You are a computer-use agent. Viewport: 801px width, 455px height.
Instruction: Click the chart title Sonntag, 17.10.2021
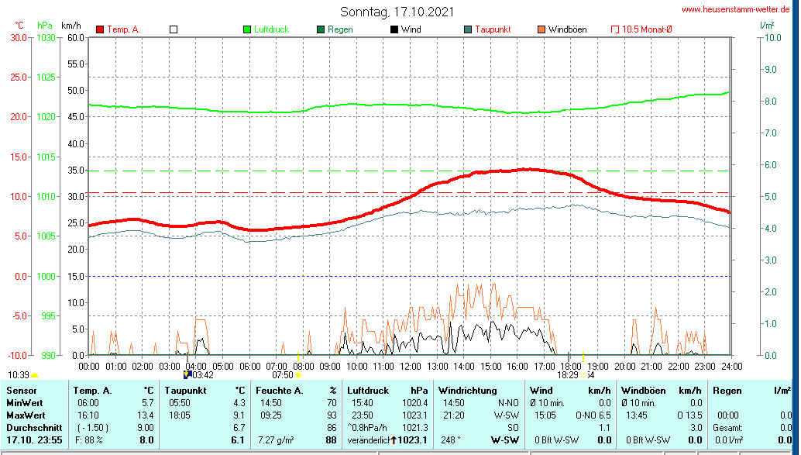(x=397, y=12)
